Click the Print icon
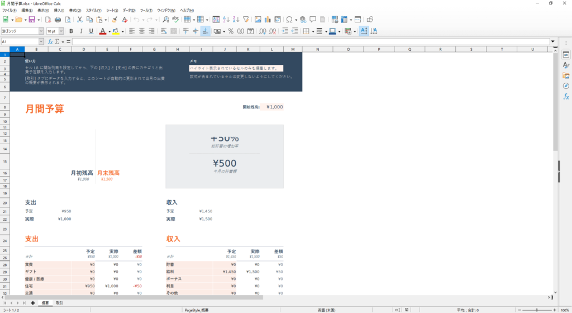Image resolution: width=572 pixels, height=313 pixels. click(x=58, y=20)
